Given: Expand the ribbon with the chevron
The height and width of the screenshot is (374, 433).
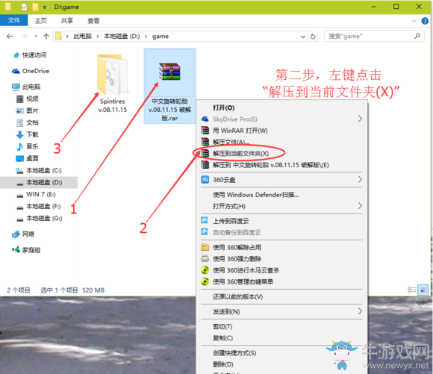Looking at the screenshot, I should [x=414, y=21].
